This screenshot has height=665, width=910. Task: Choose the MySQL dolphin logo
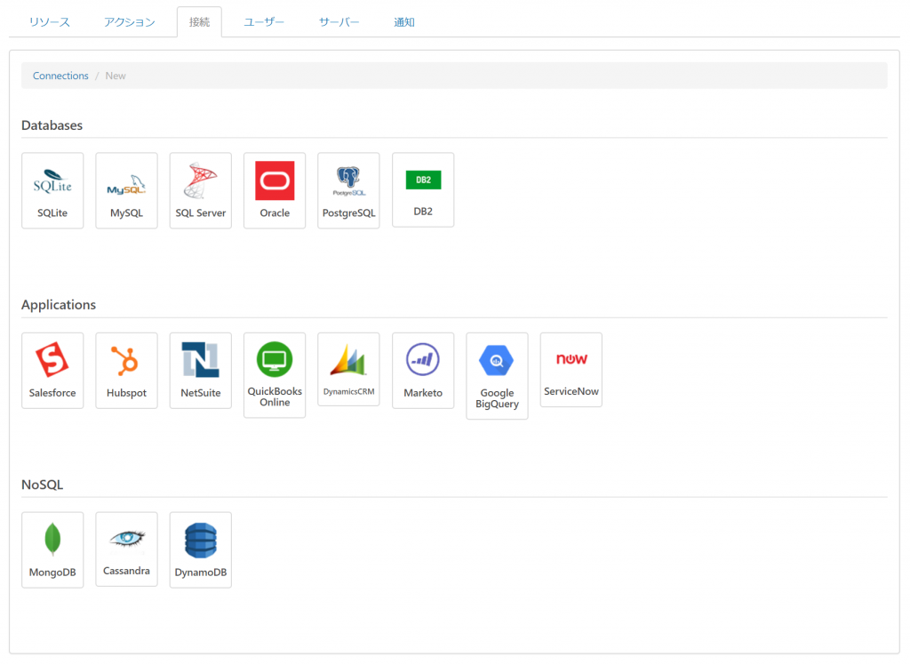pyautogui.click(x=126, y=184)
